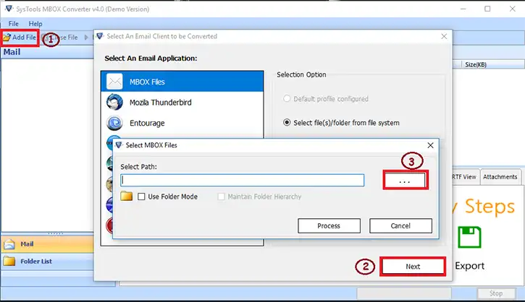Switch to the RTF View tab

click(x=464, y=177)
